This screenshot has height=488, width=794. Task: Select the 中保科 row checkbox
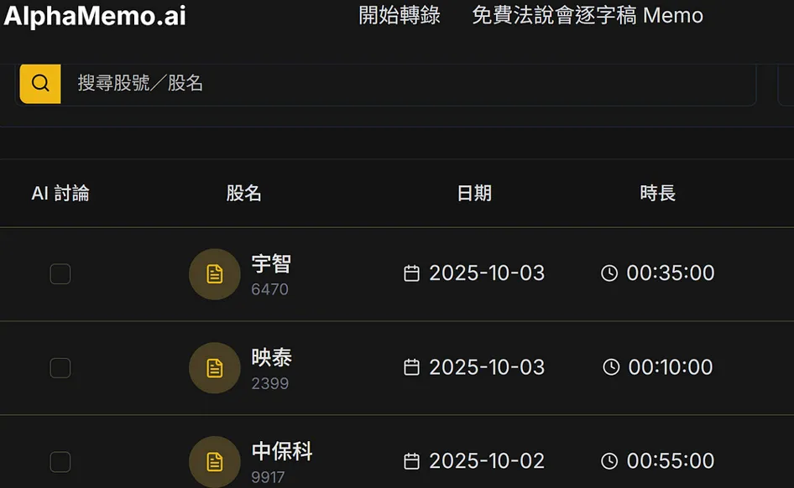click(60, 462)
